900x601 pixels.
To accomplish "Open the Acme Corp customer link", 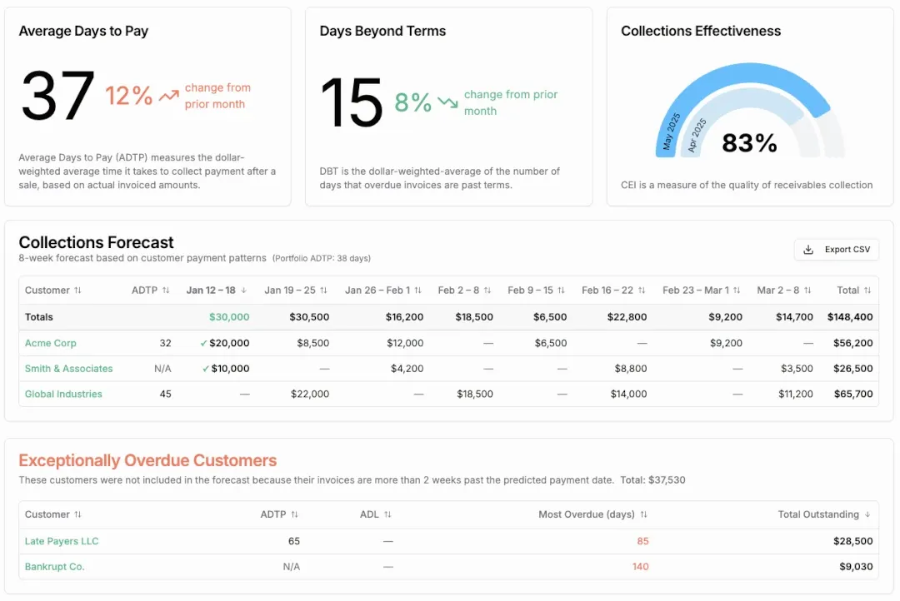I will coord(51,343).
